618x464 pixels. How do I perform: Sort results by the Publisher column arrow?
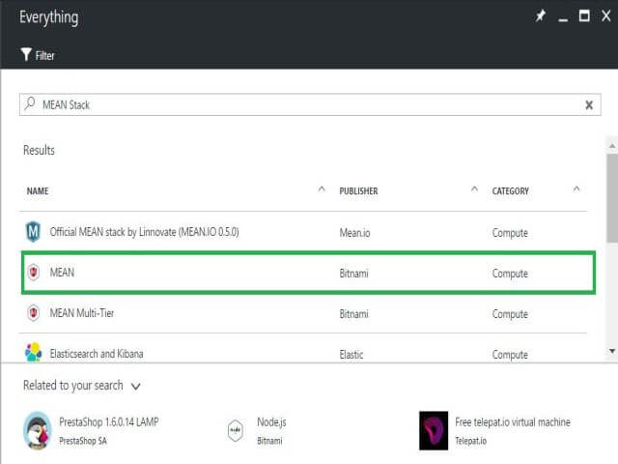pyautogui.click(x=474, y=189)
